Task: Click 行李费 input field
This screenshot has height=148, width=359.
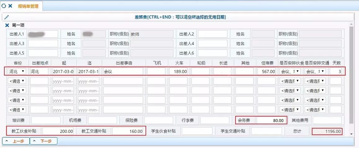Action: (215, 120)
